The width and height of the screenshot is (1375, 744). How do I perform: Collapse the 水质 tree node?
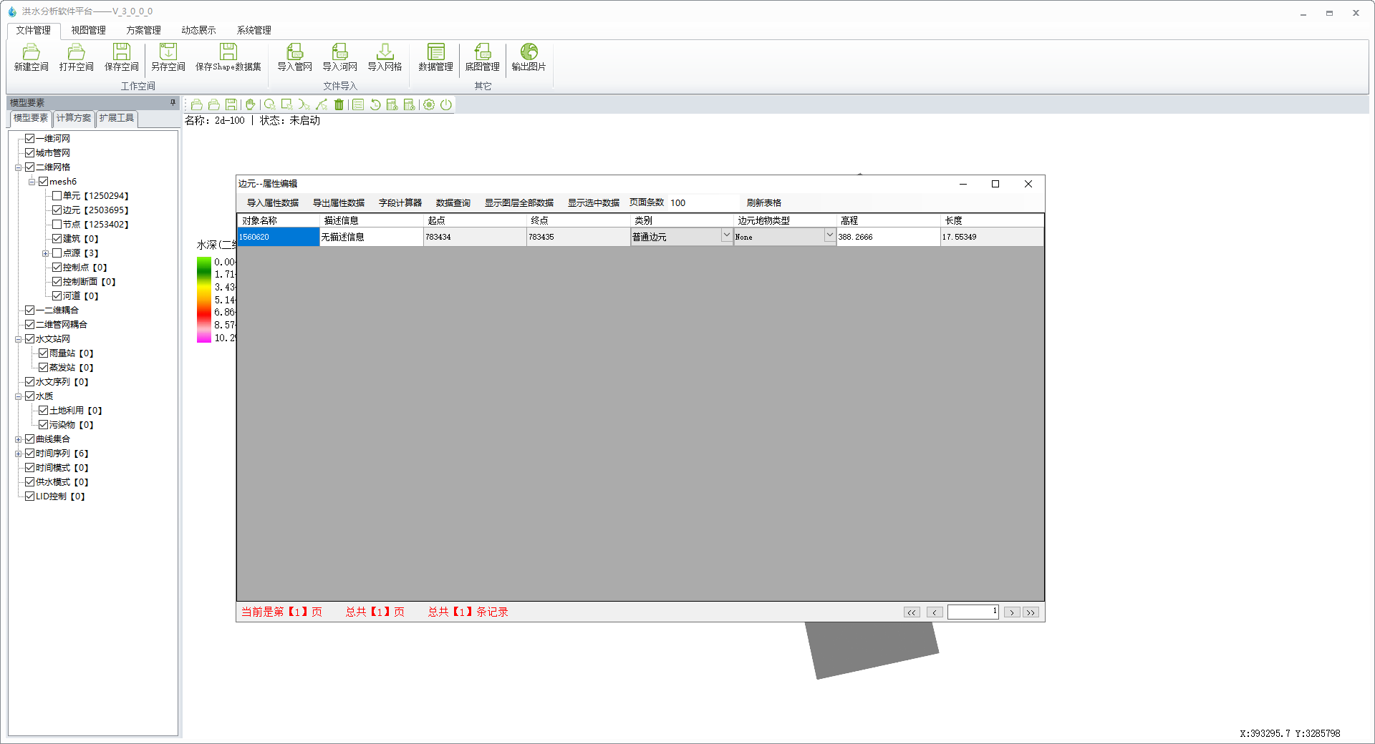(x=18, y=396)
